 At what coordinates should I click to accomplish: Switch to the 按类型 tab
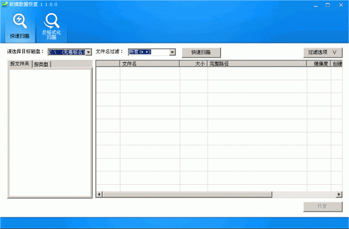41,65
